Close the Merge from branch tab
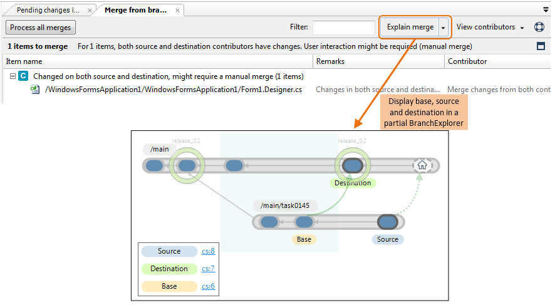This screenshot has height=305, width=555. 177,11
